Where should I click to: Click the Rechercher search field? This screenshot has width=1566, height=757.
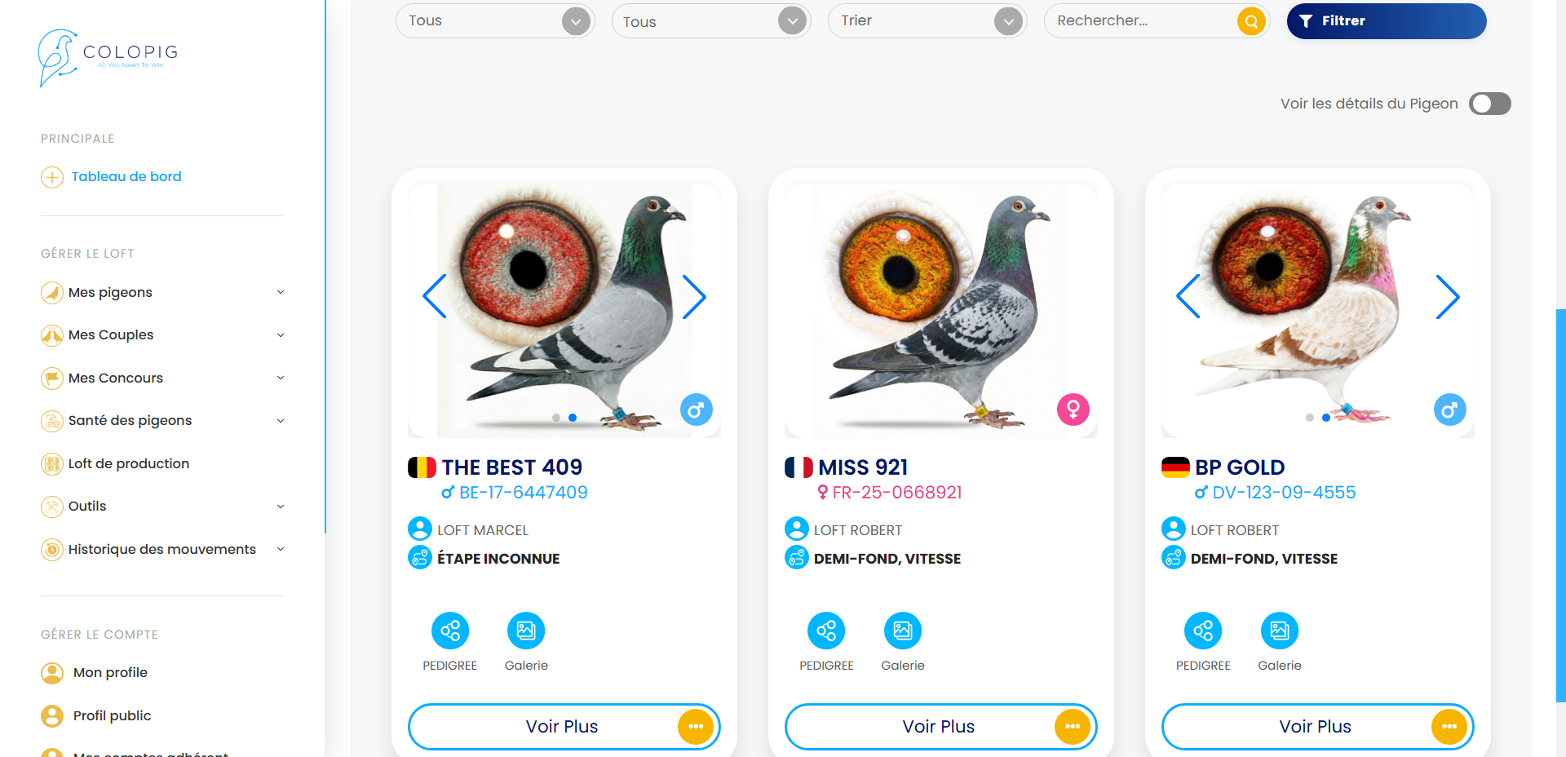click(1142, 21)
